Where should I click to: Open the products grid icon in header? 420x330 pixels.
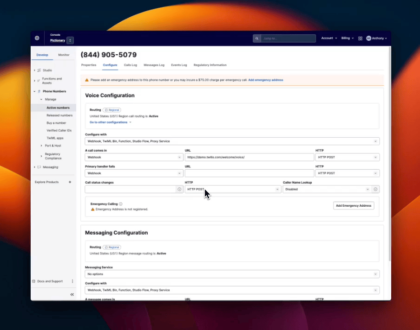click(360, 38)
